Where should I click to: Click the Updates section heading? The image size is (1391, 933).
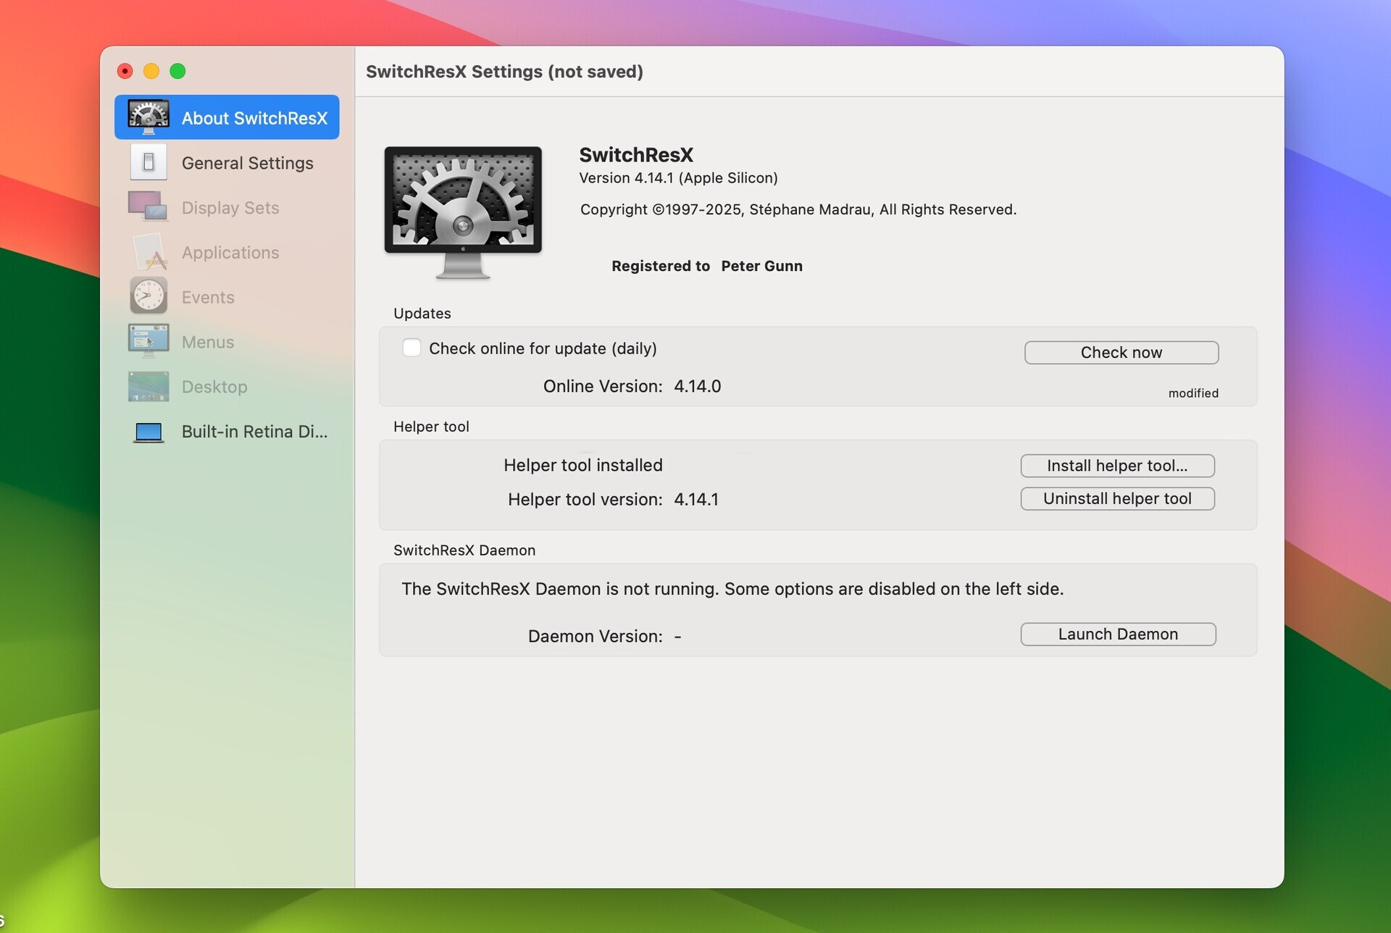click(422, 313)
